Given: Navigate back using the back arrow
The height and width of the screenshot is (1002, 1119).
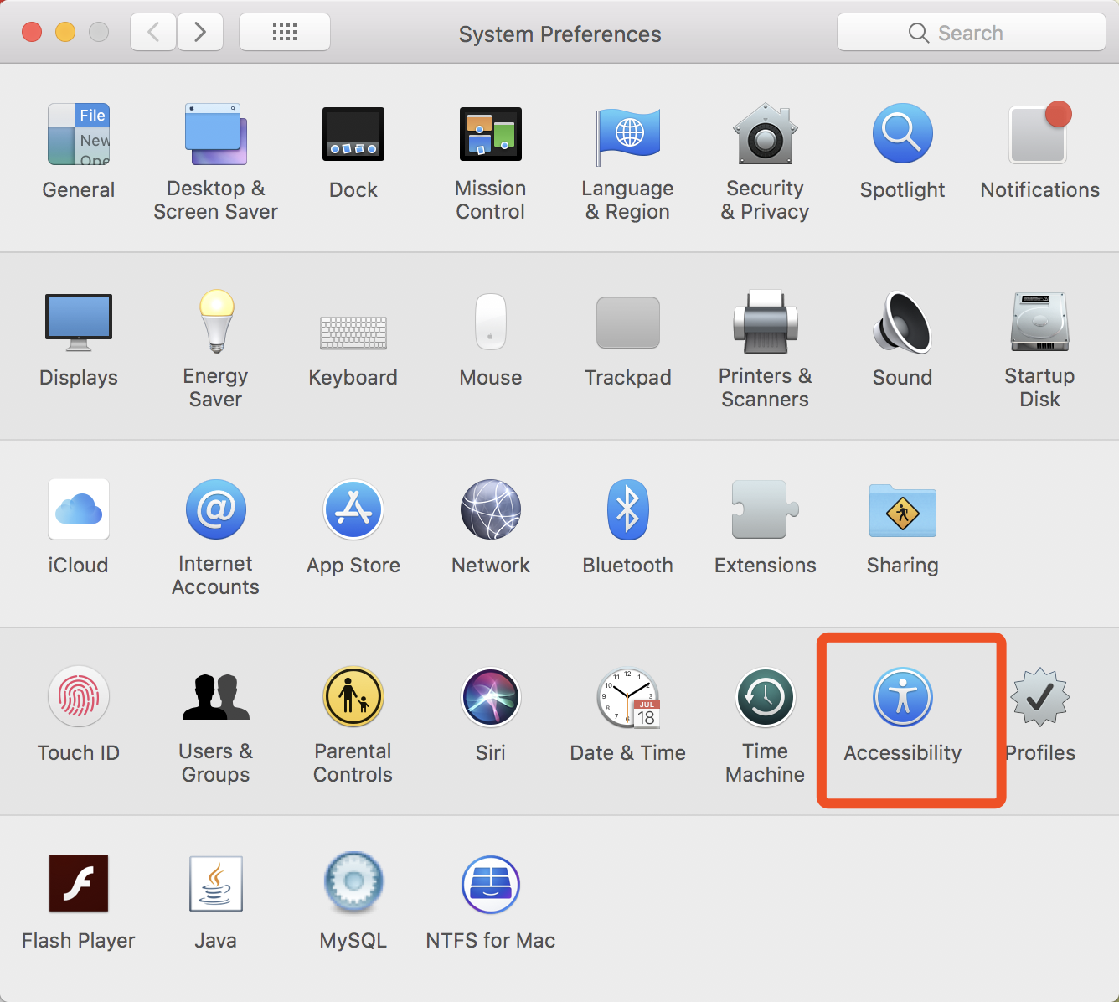Looking at the screenshot, I should (152, 32).
